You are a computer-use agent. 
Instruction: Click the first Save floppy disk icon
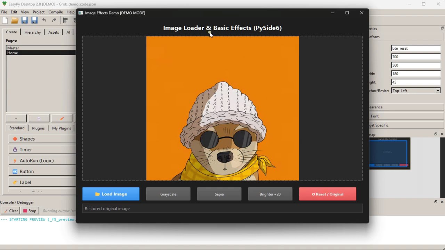coord(24,20)
